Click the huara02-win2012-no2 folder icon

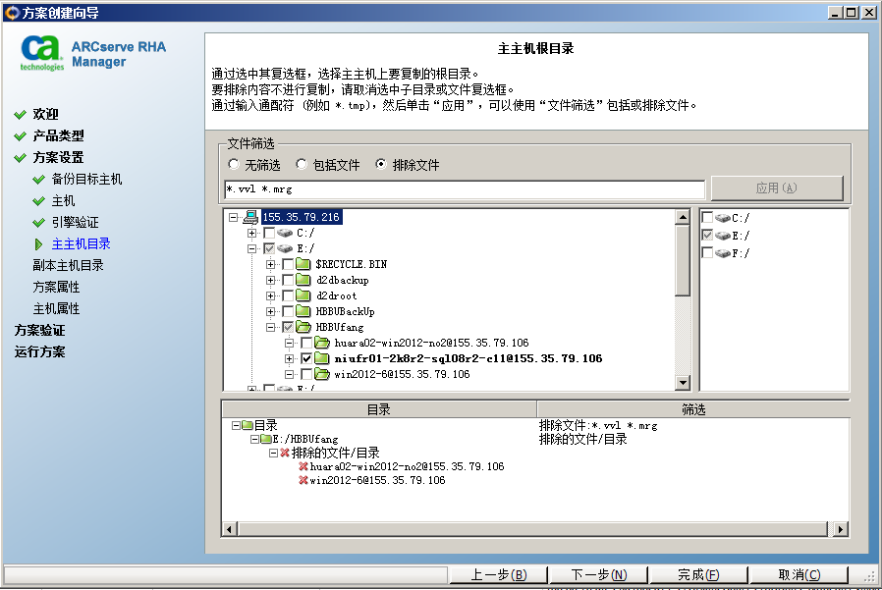pos(322,343)
